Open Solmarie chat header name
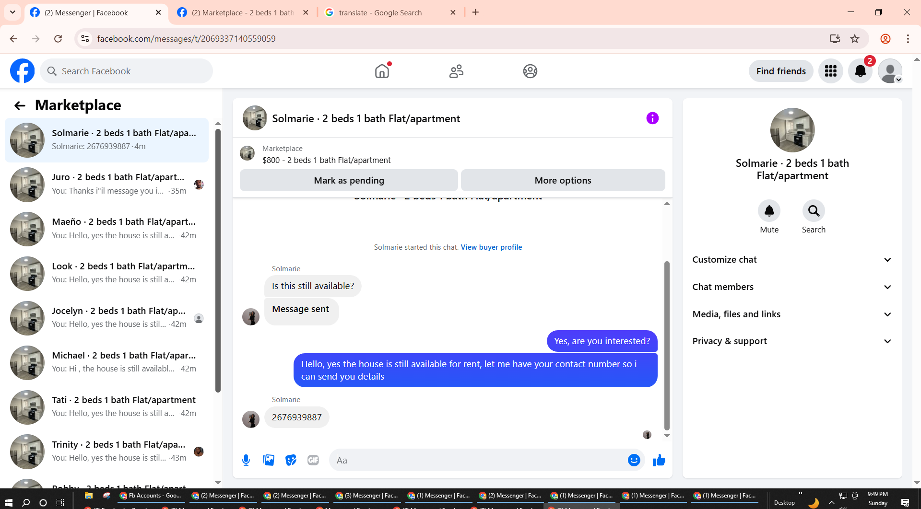This screenshot has width=921, height=509. pos(366,118)
